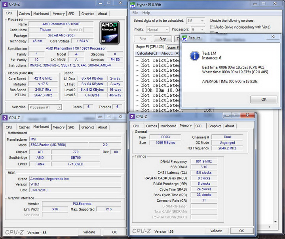Click Calculate(C) in the Super PI pane
Screen dimensions: 285x239
[147, 54]
